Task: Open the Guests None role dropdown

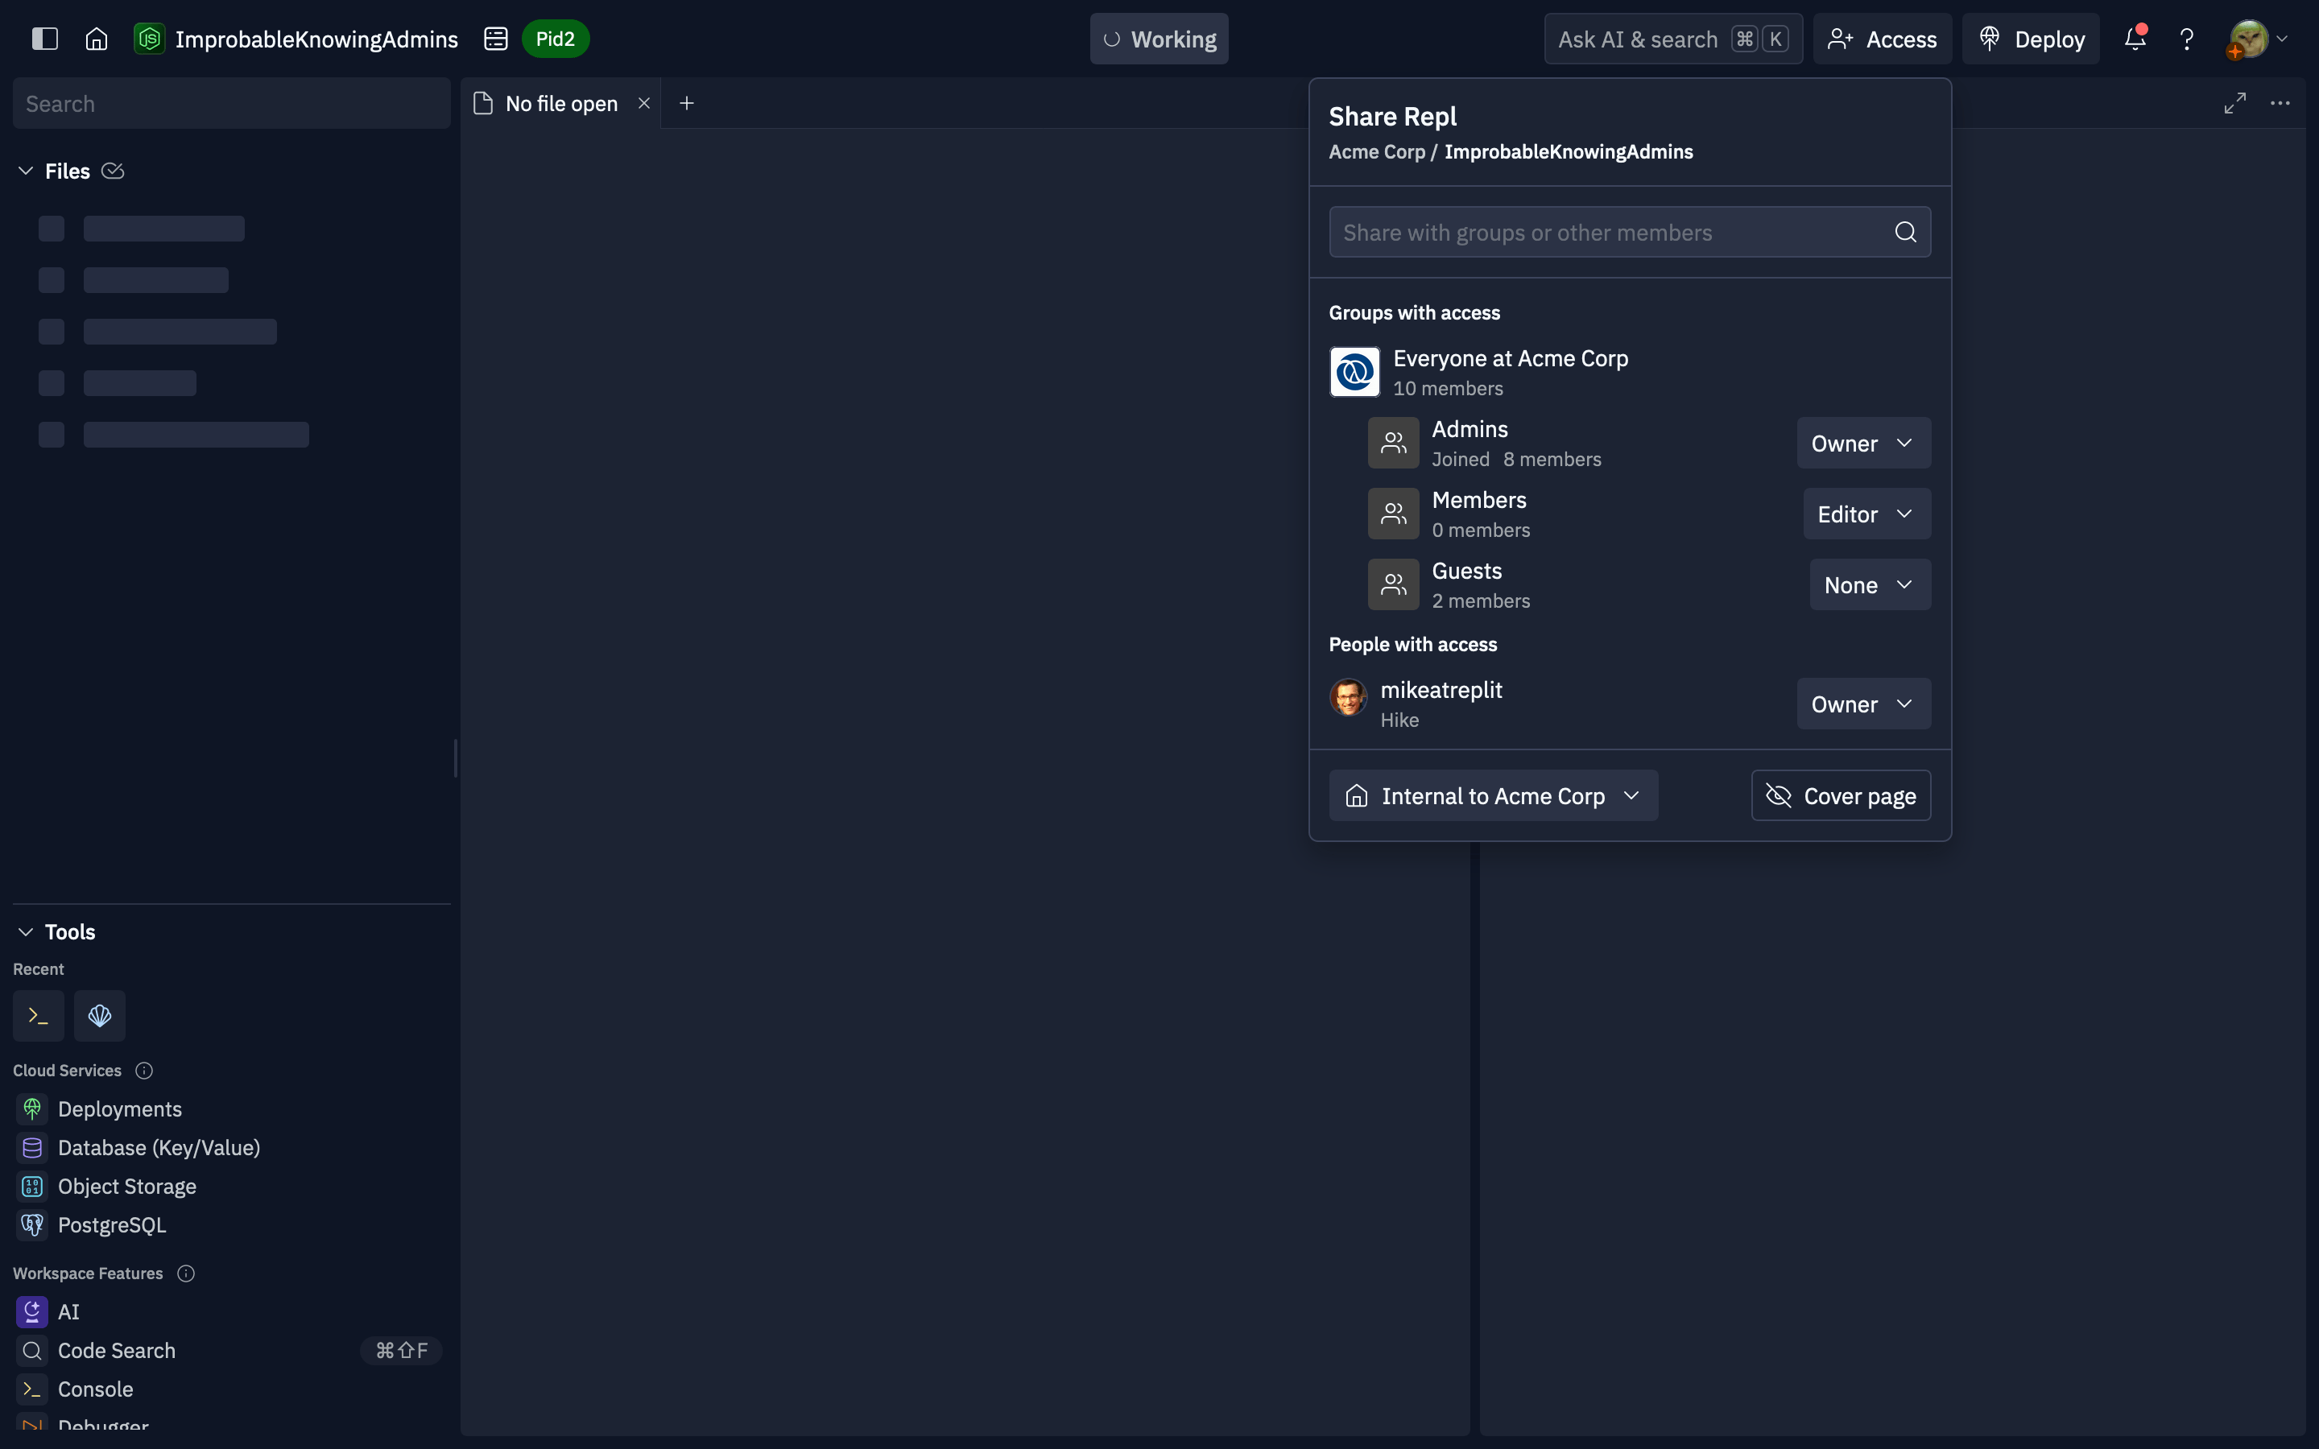Action: (1870, 584)
